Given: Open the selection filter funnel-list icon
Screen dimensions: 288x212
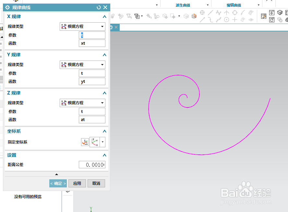Looking at the screenshot, I should [137, 16].
